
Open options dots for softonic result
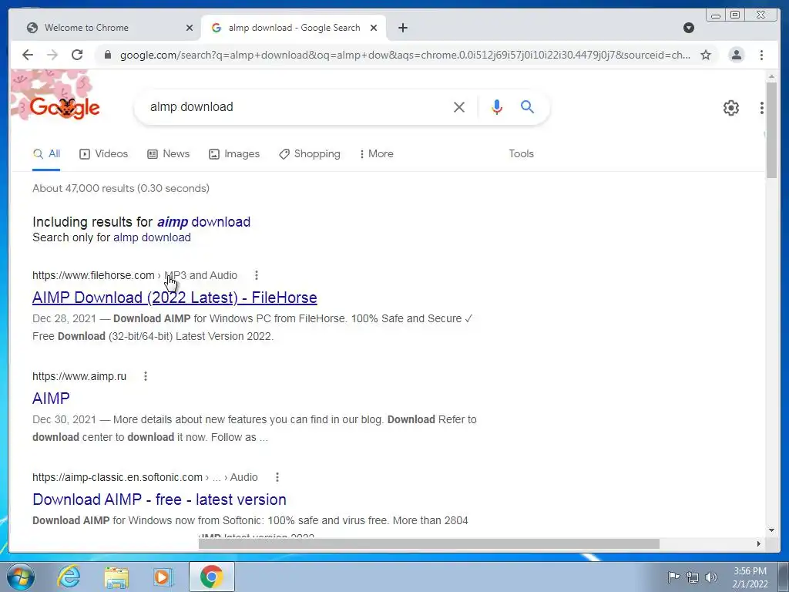pyautogui.click(x=277, y=477)
